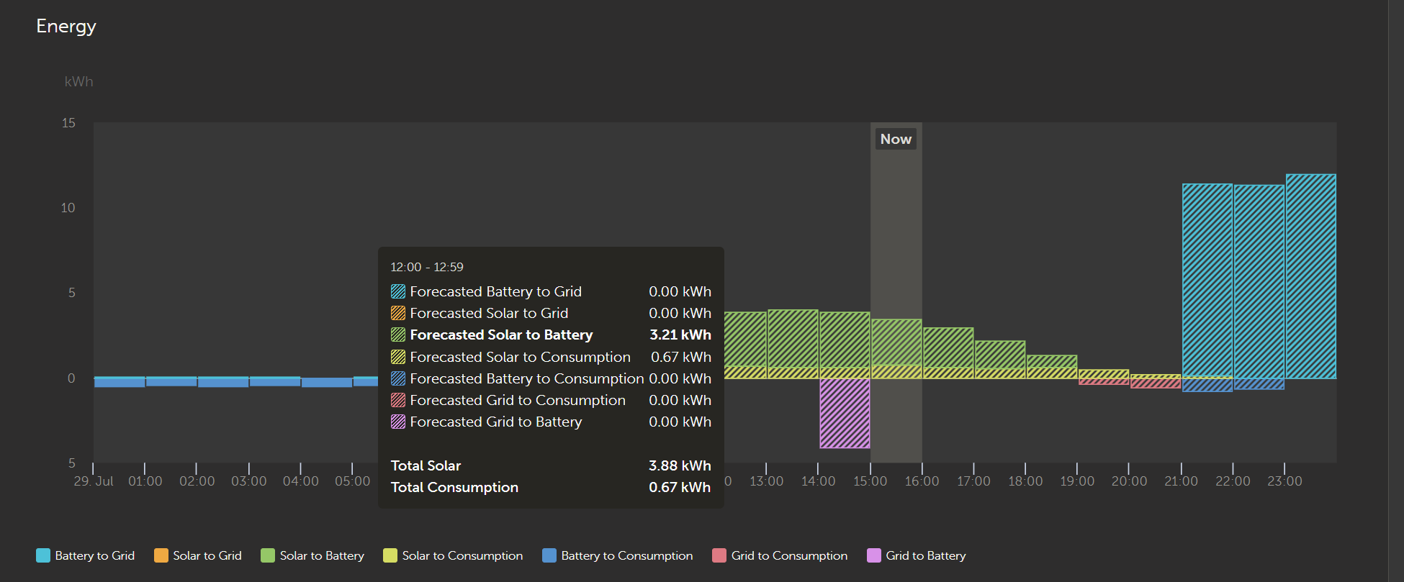Click the cyan hatched Forecasted Battery to Grid icon

click(398, 291)
